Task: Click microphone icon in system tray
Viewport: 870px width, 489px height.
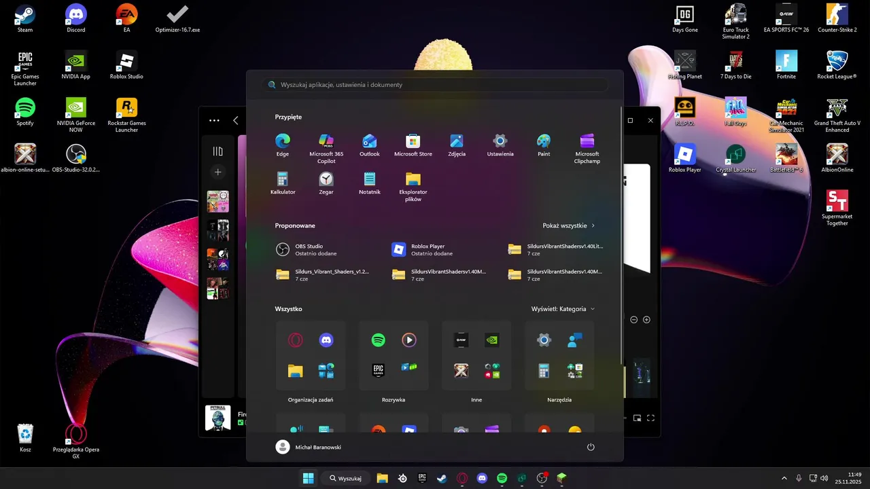Action: pos(799,478)
